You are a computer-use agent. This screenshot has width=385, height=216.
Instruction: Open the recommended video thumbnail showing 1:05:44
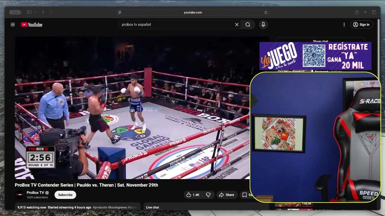[x=294, y=205]
